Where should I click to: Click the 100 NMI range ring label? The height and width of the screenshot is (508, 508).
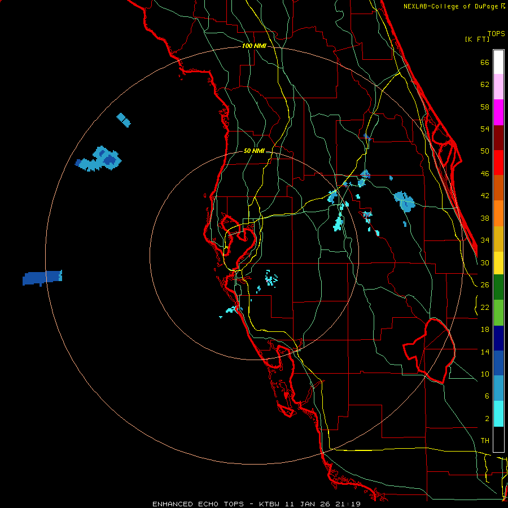(254, 46)
